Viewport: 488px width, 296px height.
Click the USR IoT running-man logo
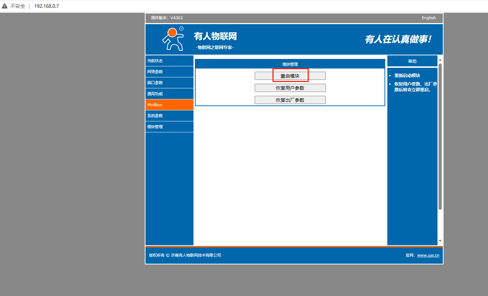click(173, 39)
